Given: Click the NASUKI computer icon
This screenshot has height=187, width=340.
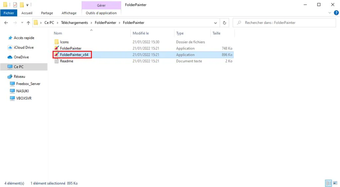Looking at the screenshot, I should tap(12, 91).
